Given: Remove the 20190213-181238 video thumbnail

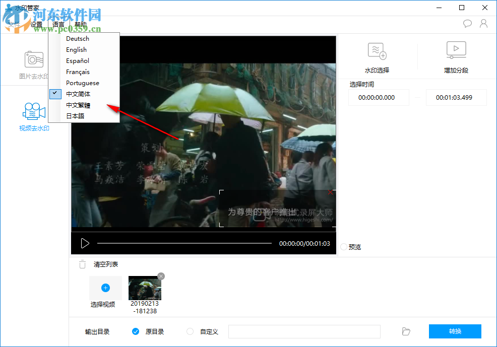Looking at the screenshot, I should tap(161, 276).
